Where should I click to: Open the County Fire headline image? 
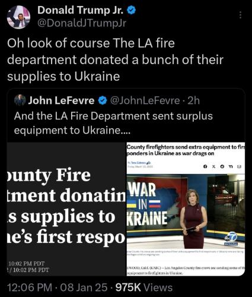66,209
